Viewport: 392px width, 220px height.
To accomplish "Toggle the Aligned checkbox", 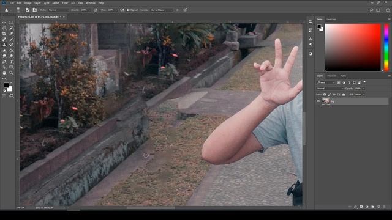I will click(x=128, y=10).
